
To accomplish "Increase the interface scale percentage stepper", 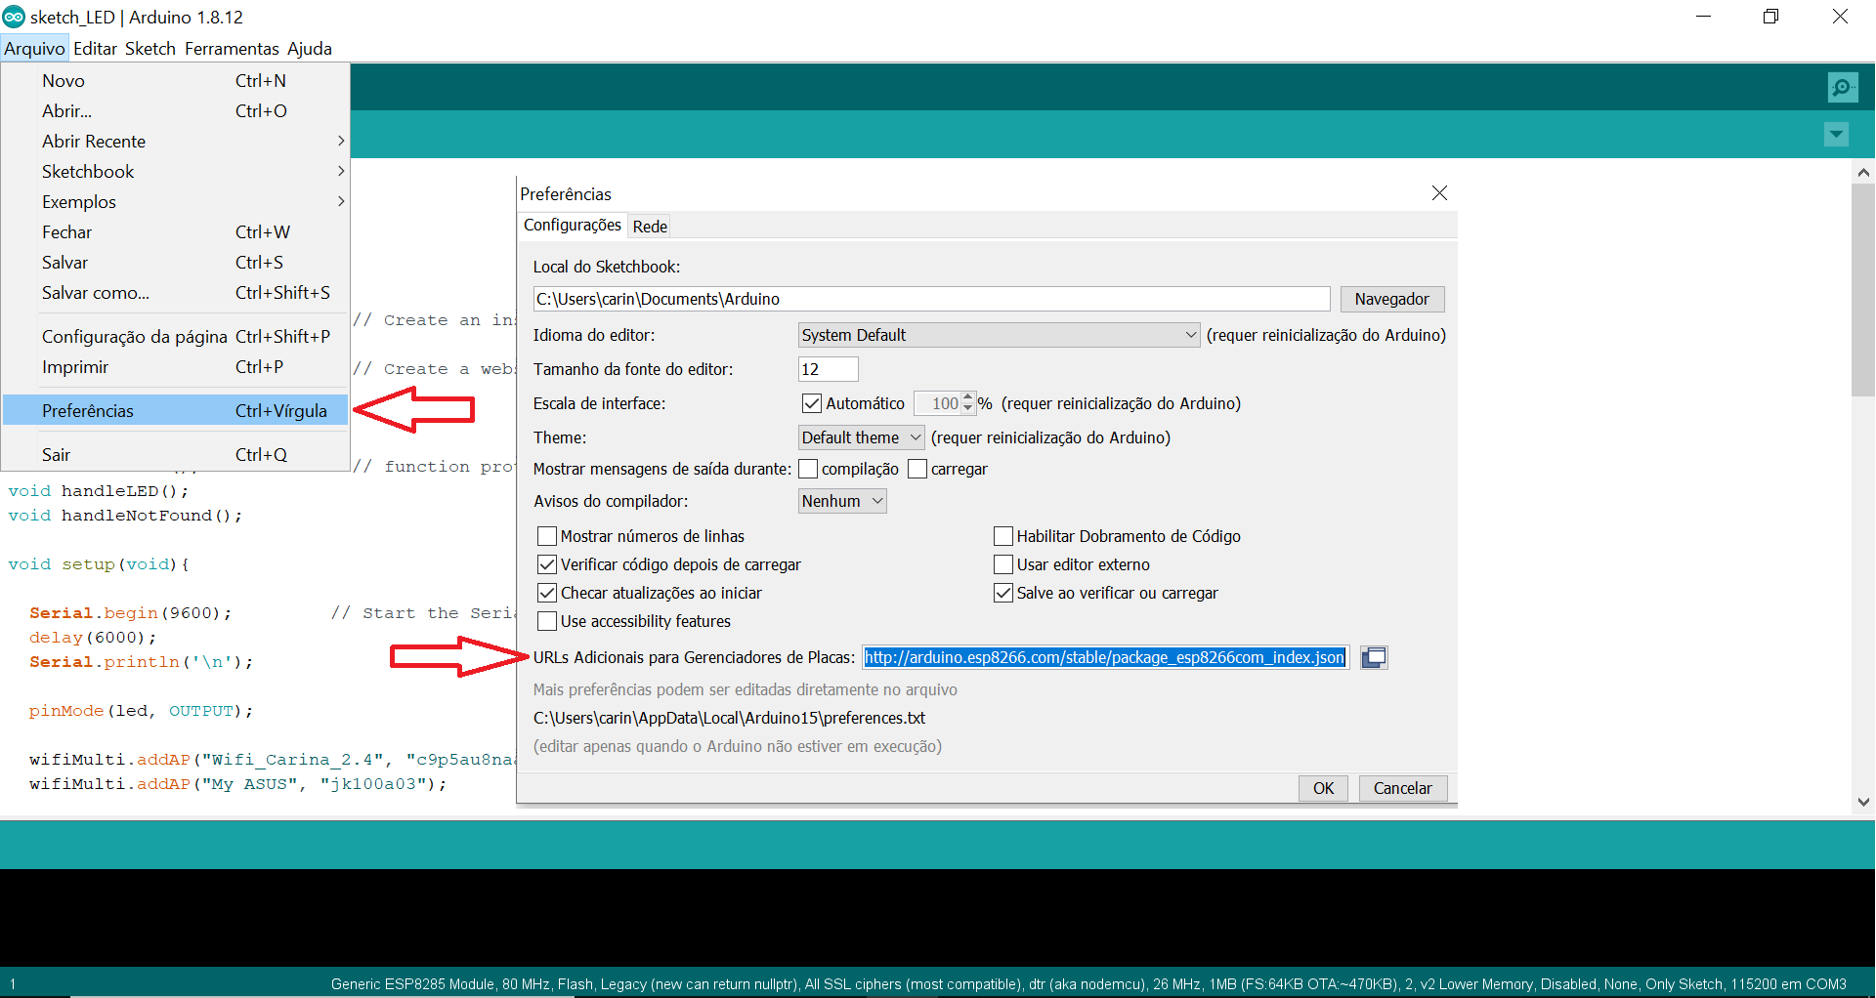I will [968, 397].
